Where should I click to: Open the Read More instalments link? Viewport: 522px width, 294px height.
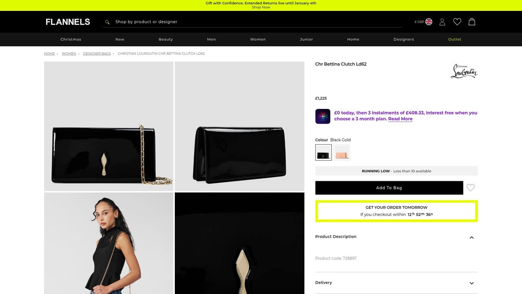click(x=400, y=118)
